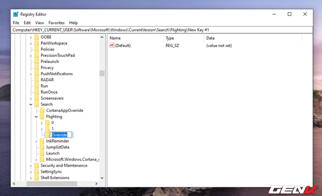Select the JumplistData key label

click(x=57, y=147)
